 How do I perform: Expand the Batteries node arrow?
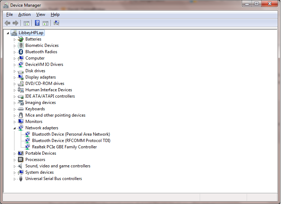pos(14,39)
